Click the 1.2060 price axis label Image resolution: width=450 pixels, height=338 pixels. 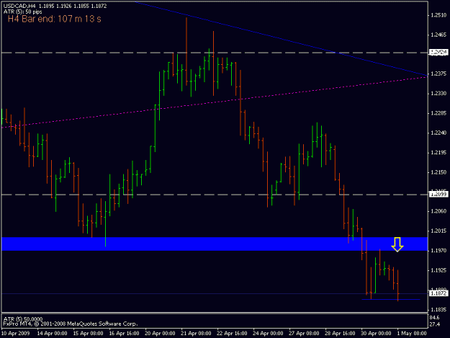tap(438, 211)
